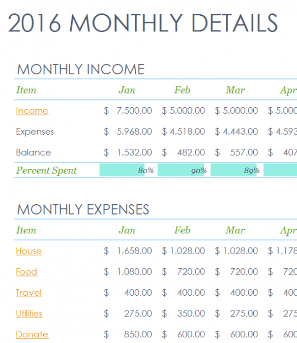Click the 89% percent spent bar

236,170
